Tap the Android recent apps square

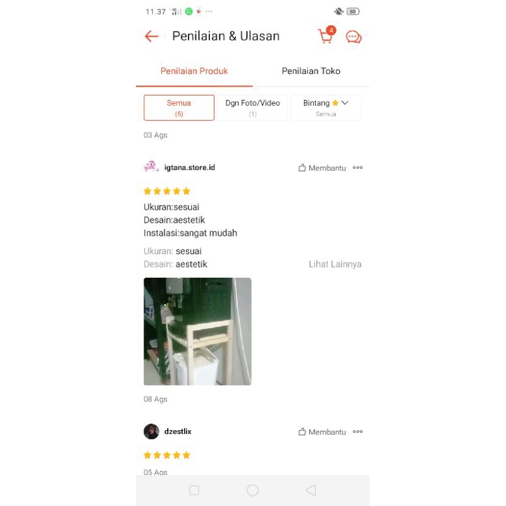tap(194, 490)
